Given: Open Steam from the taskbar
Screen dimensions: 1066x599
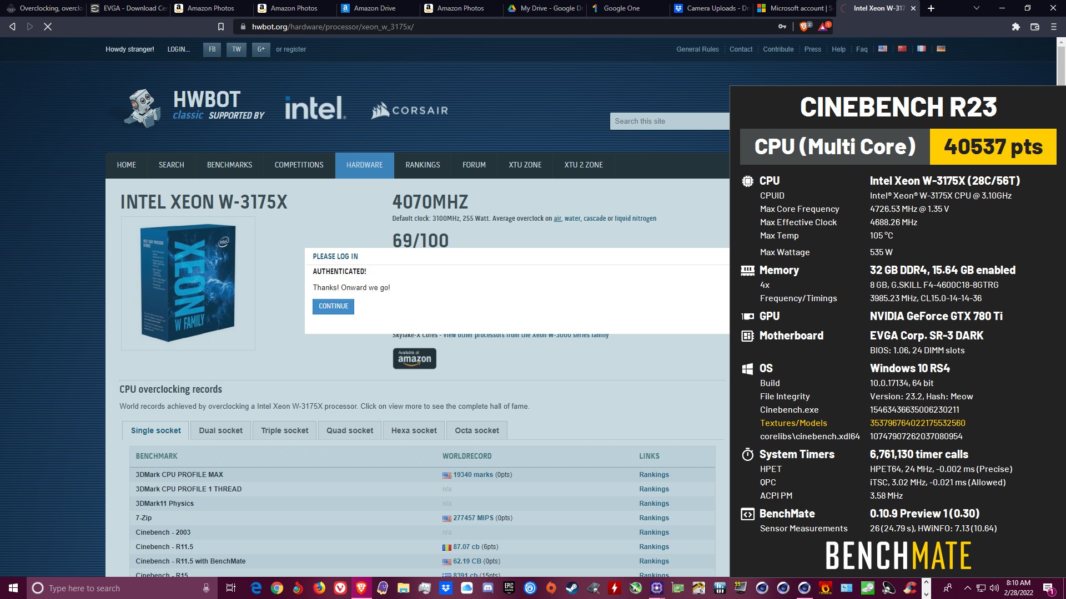Looking at the screenshot, I should point(572,588).
